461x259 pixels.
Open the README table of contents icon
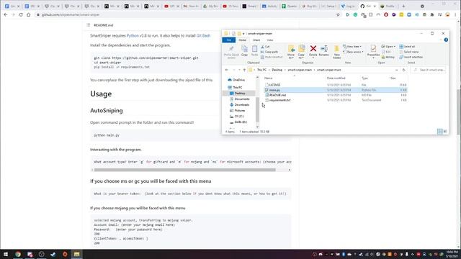click(x=89, y=25)
